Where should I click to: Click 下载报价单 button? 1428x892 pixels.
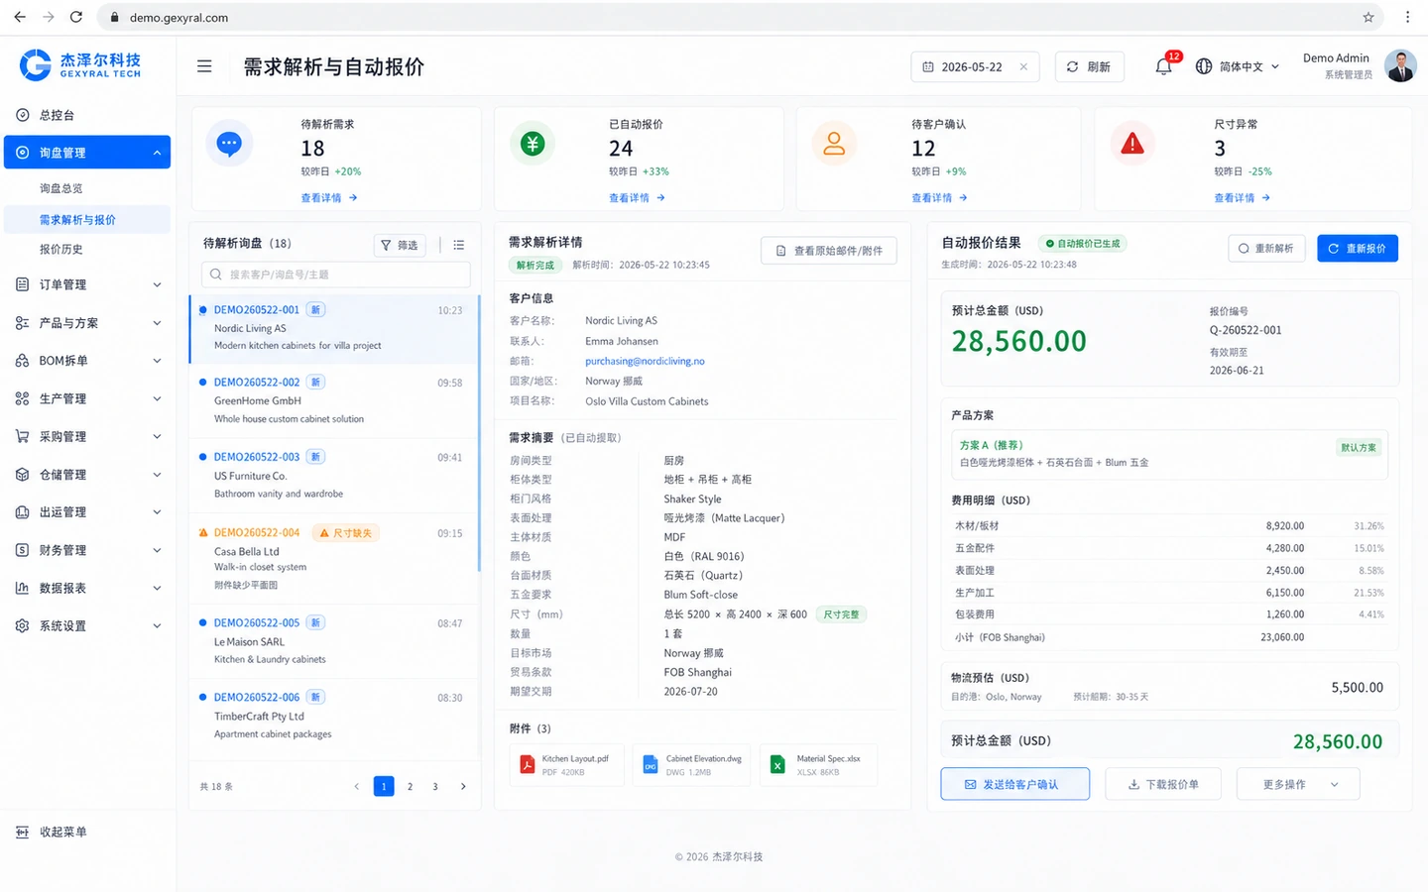(x=1164, y=784)
